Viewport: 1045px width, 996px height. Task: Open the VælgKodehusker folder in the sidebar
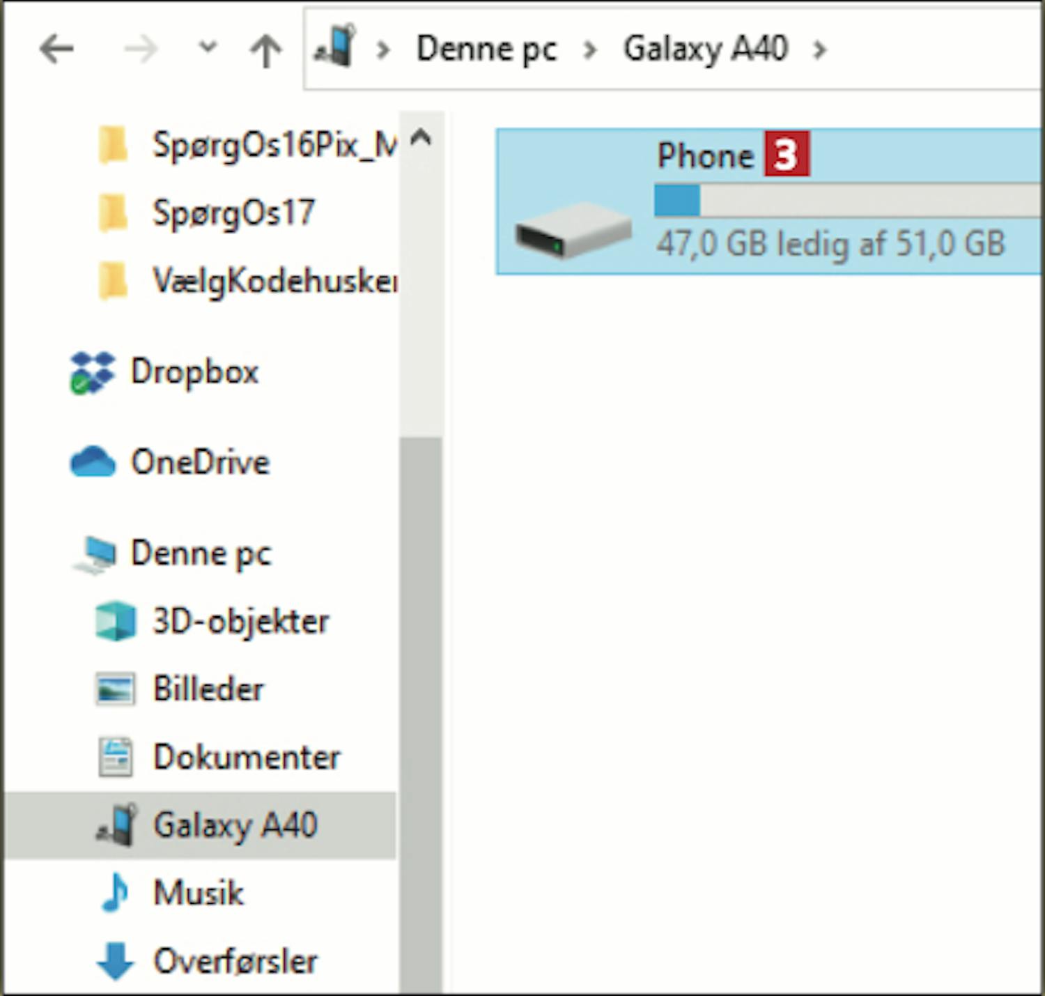tap(275, 281)
